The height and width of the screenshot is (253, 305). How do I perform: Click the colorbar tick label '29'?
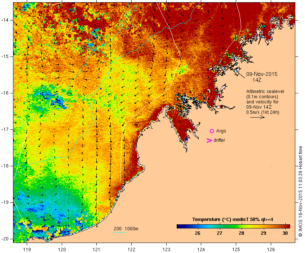(x=263, y=233)
